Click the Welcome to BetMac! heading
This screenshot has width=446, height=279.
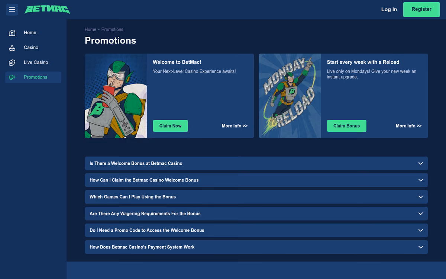point(177,62)
